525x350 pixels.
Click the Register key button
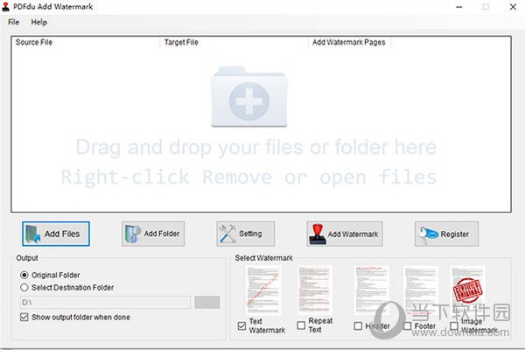point(446,234)
